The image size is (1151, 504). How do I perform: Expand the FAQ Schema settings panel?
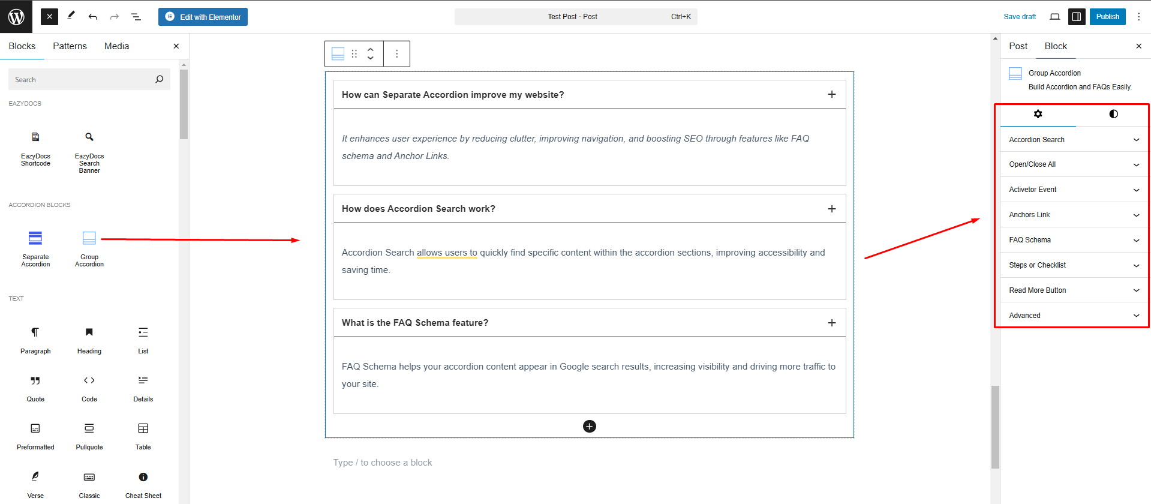pyautogui.click(x=1074, y=240)
